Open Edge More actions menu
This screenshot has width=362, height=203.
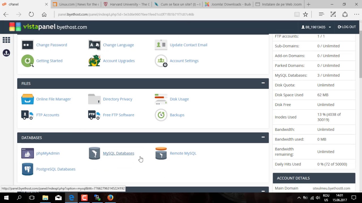(x=357, y=14)
